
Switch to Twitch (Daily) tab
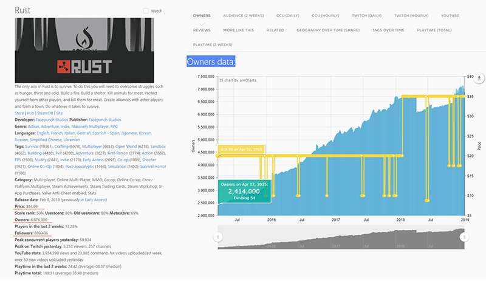367,15
